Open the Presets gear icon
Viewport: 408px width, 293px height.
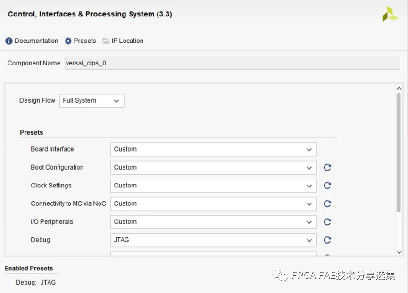click(68, 41)
